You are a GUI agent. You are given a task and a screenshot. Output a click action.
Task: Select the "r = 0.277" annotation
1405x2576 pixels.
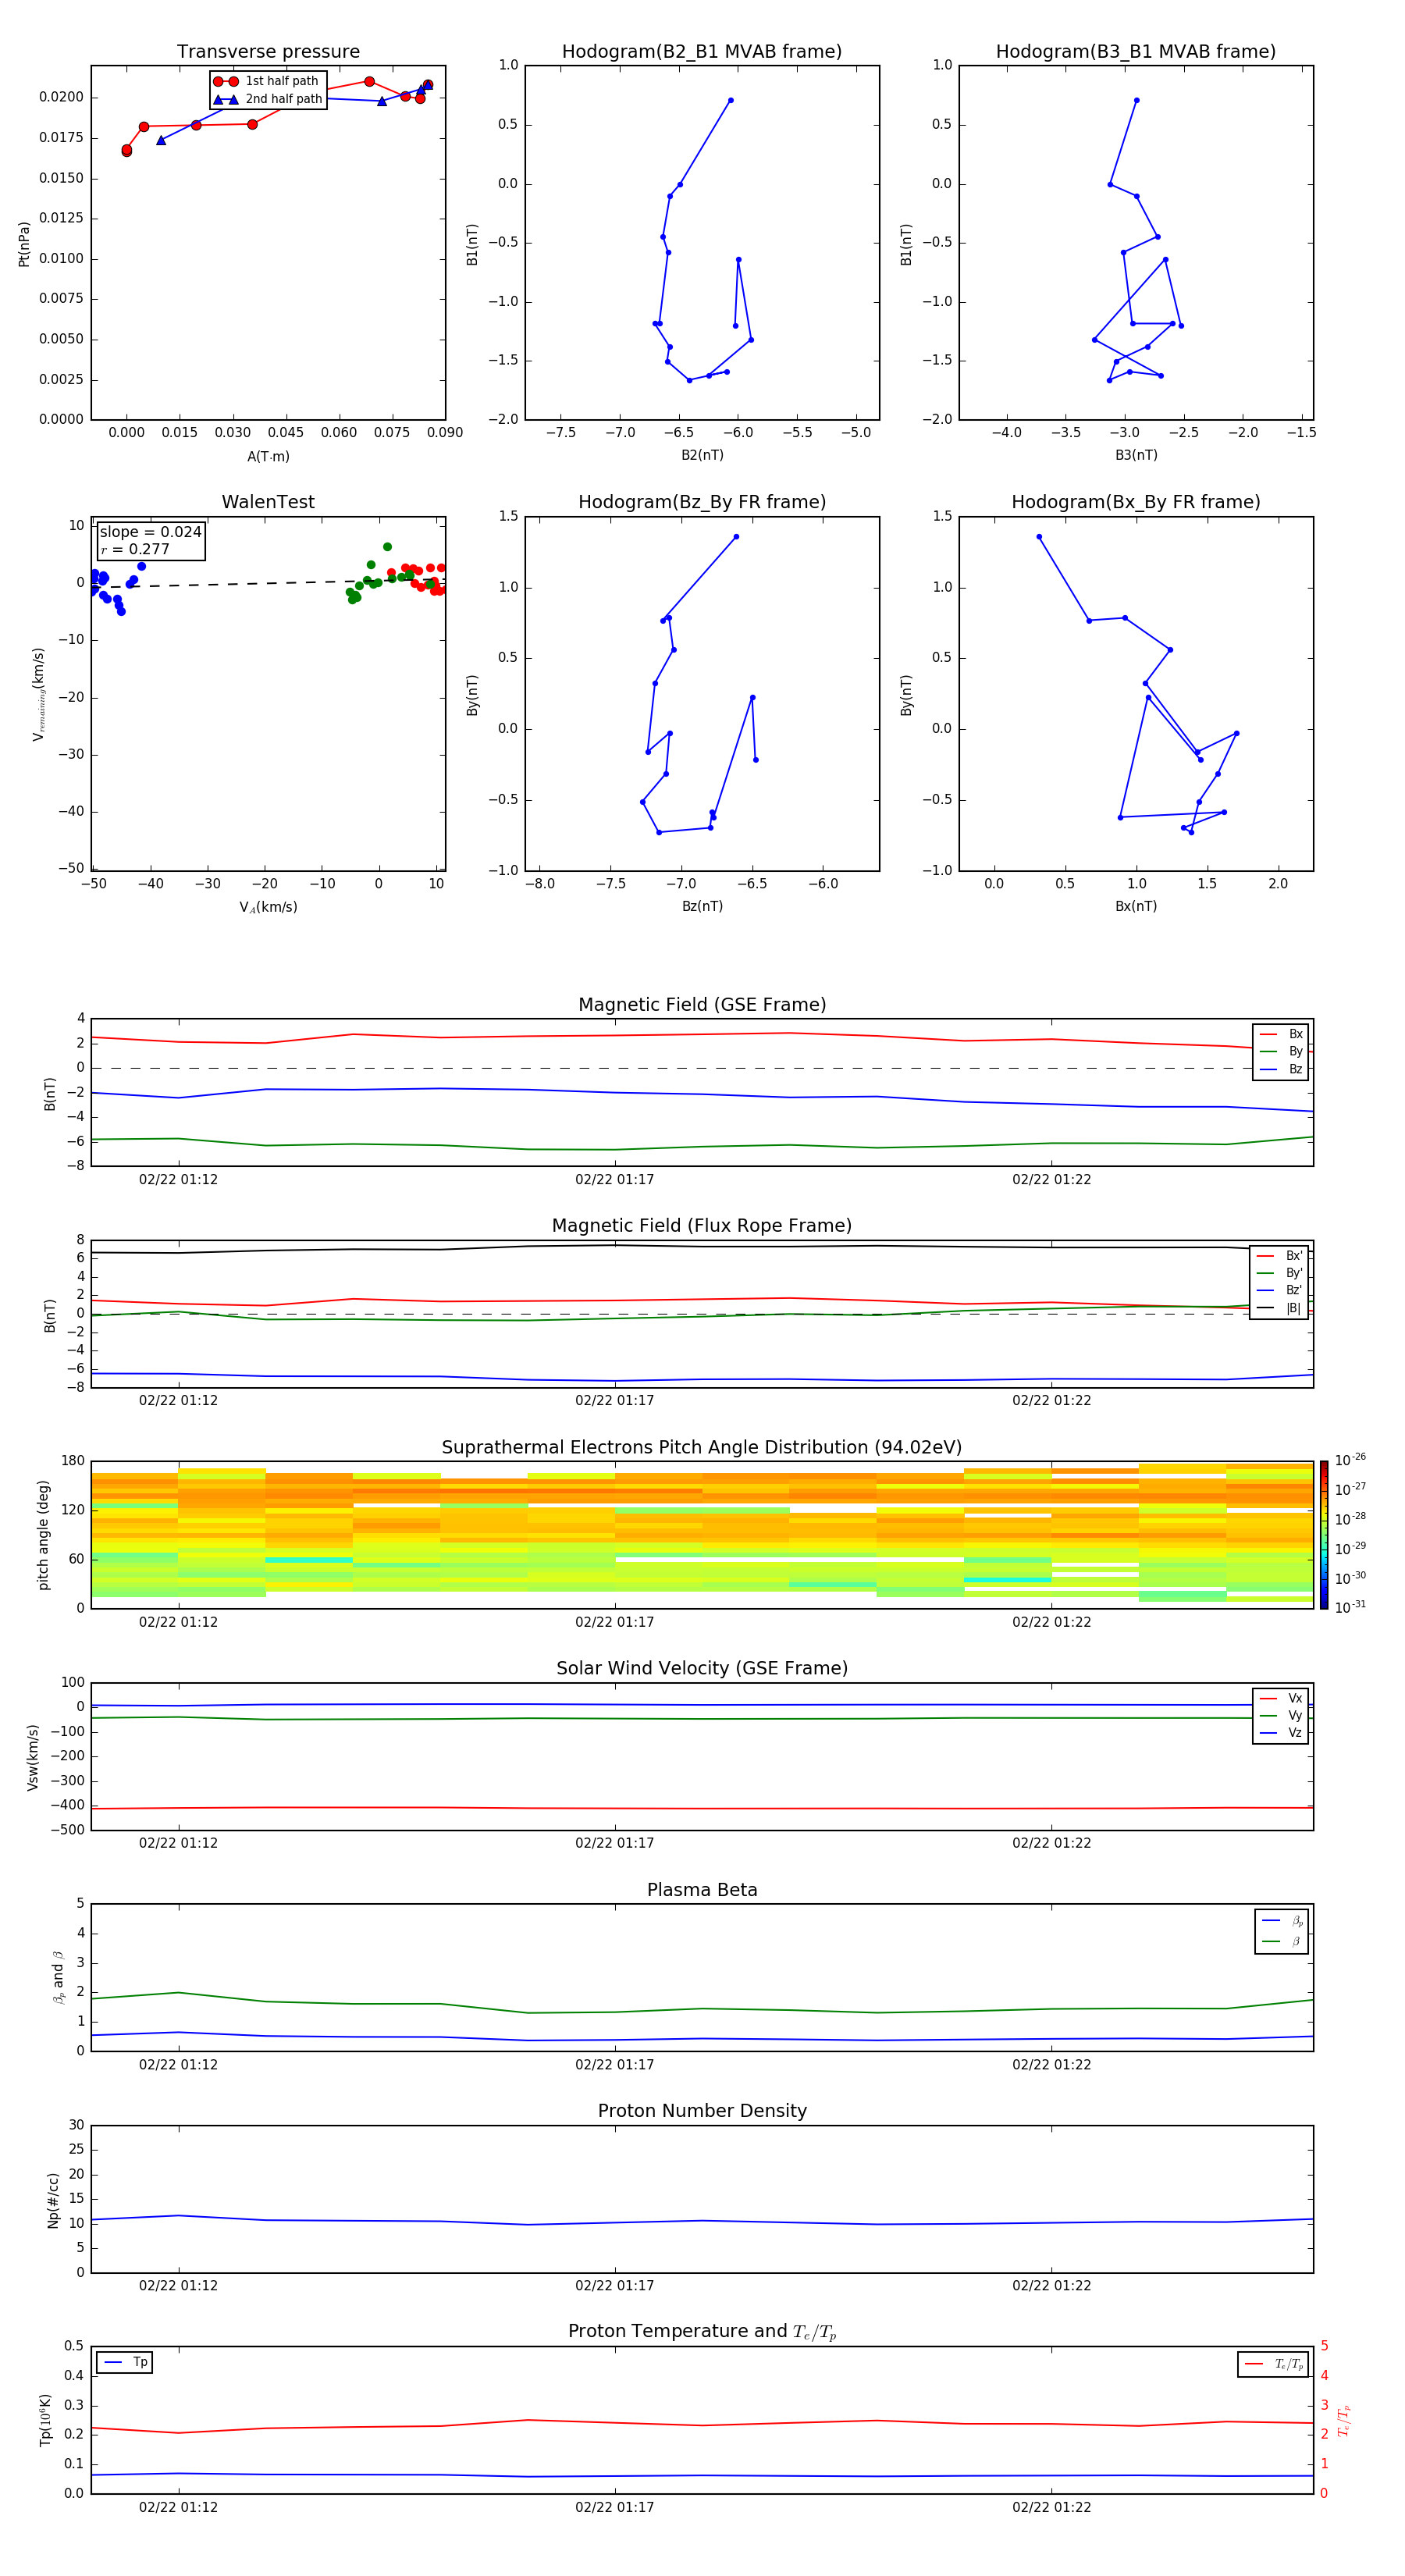point(135,549)
